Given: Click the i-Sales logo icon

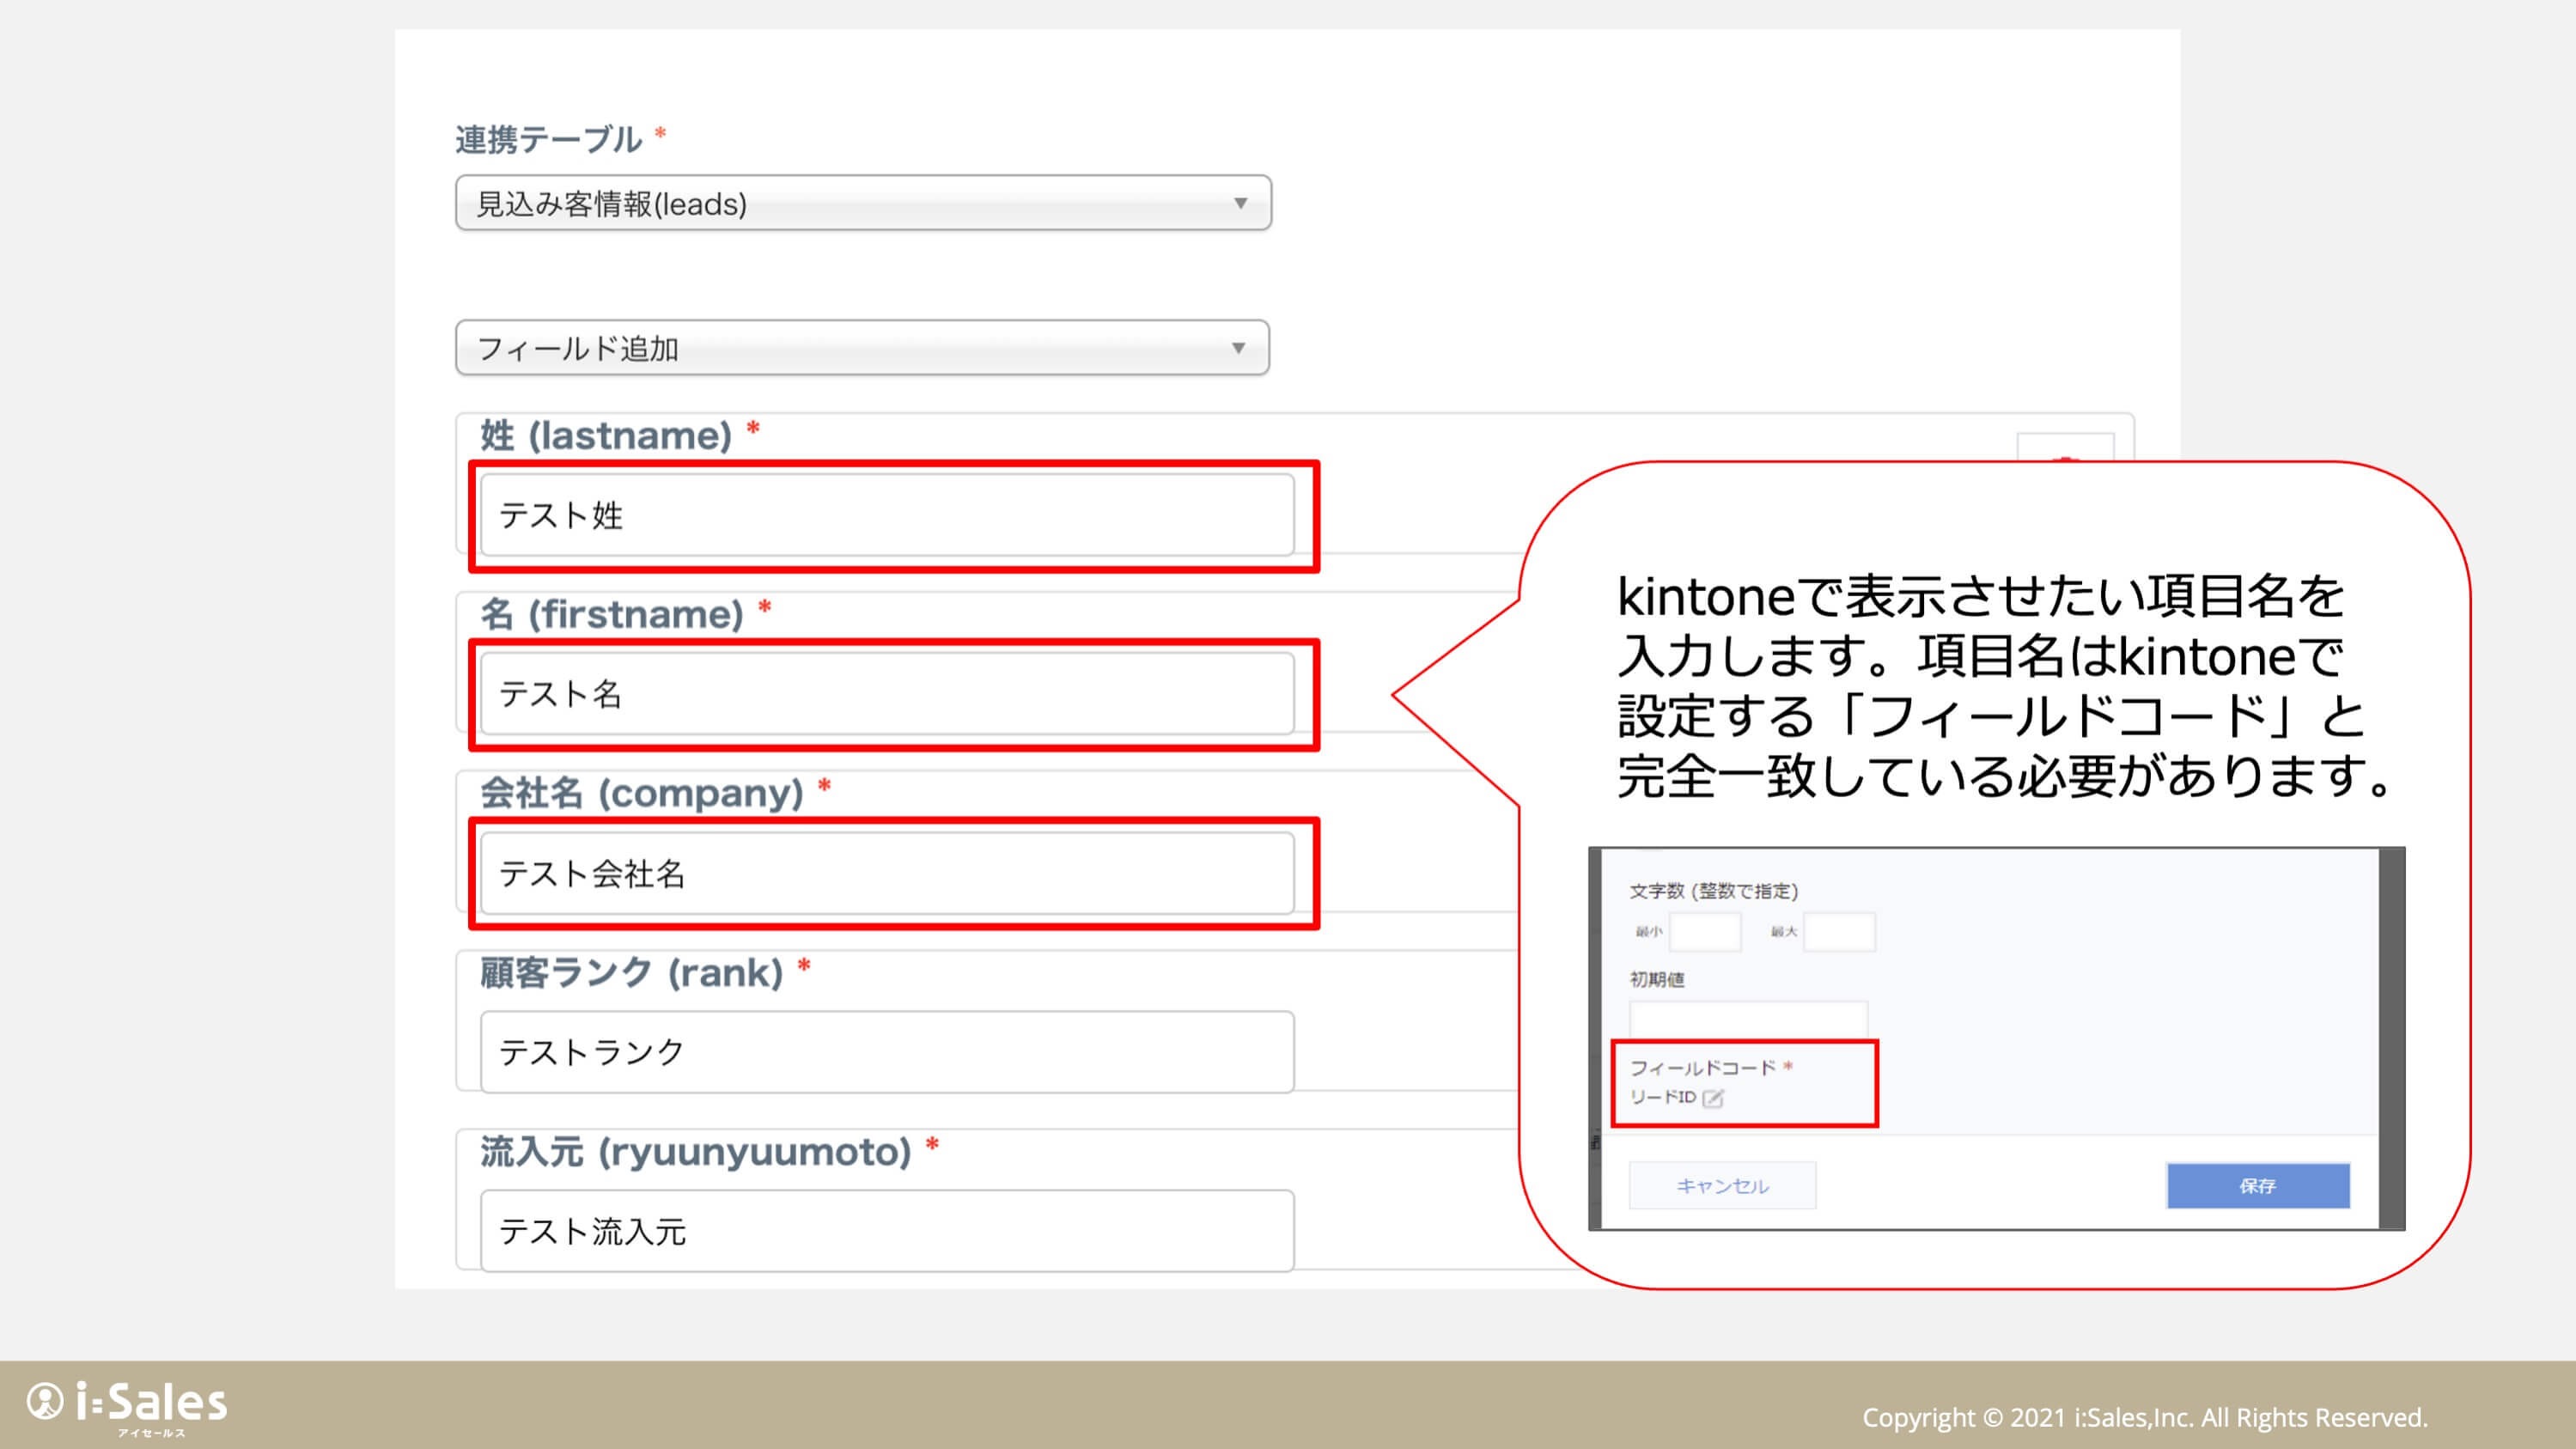Looking at the screenshot, I should pos(46,1401).
